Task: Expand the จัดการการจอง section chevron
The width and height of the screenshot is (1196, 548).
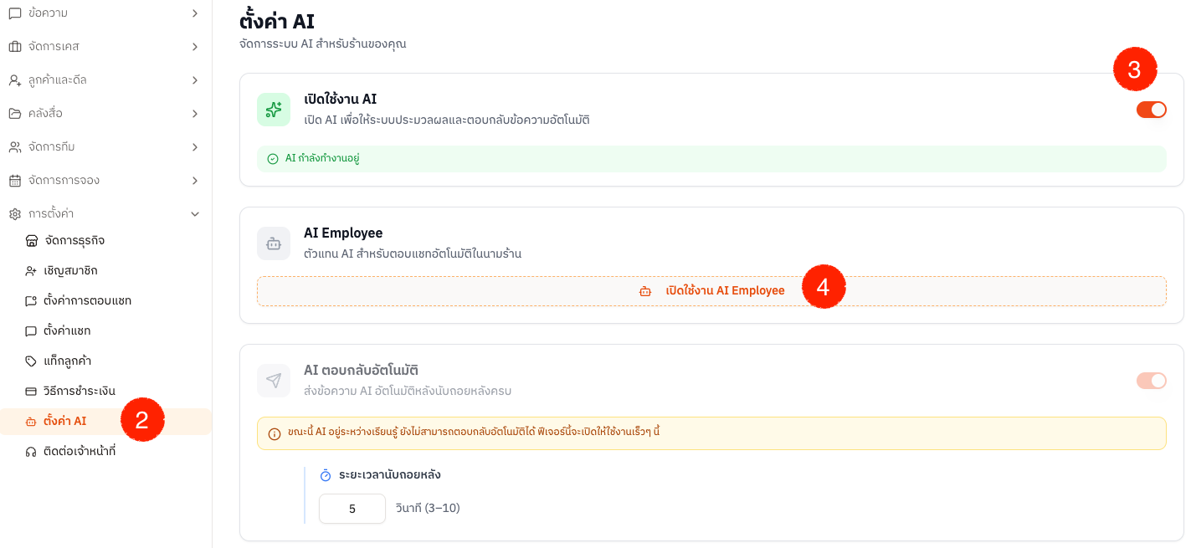Action: [x=195, y=181]
